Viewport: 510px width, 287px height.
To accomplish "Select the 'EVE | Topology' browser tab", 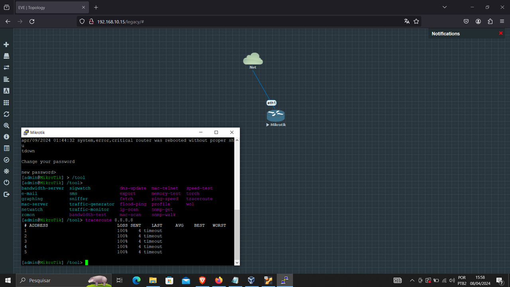I will click(51, 7).
